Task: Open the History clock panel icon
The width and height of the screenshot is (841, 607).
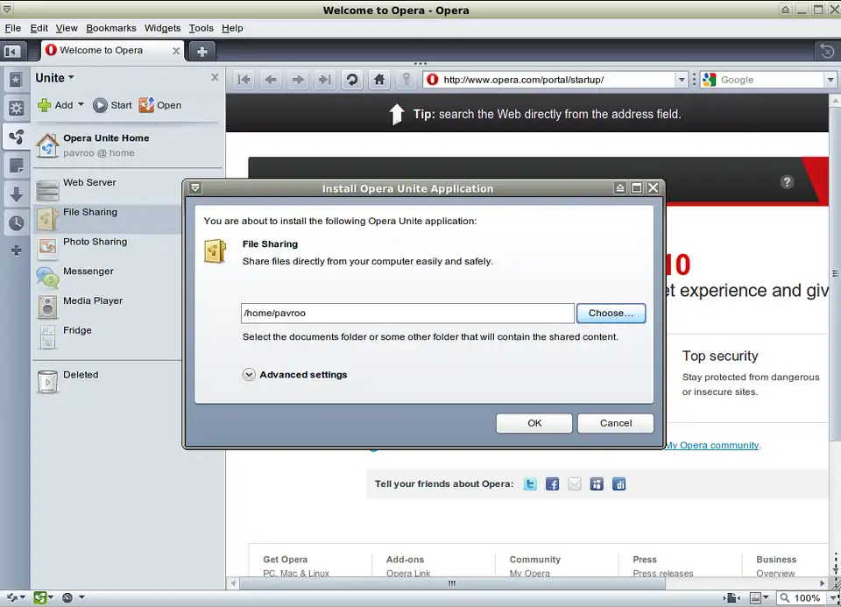Action: [16, 223]
